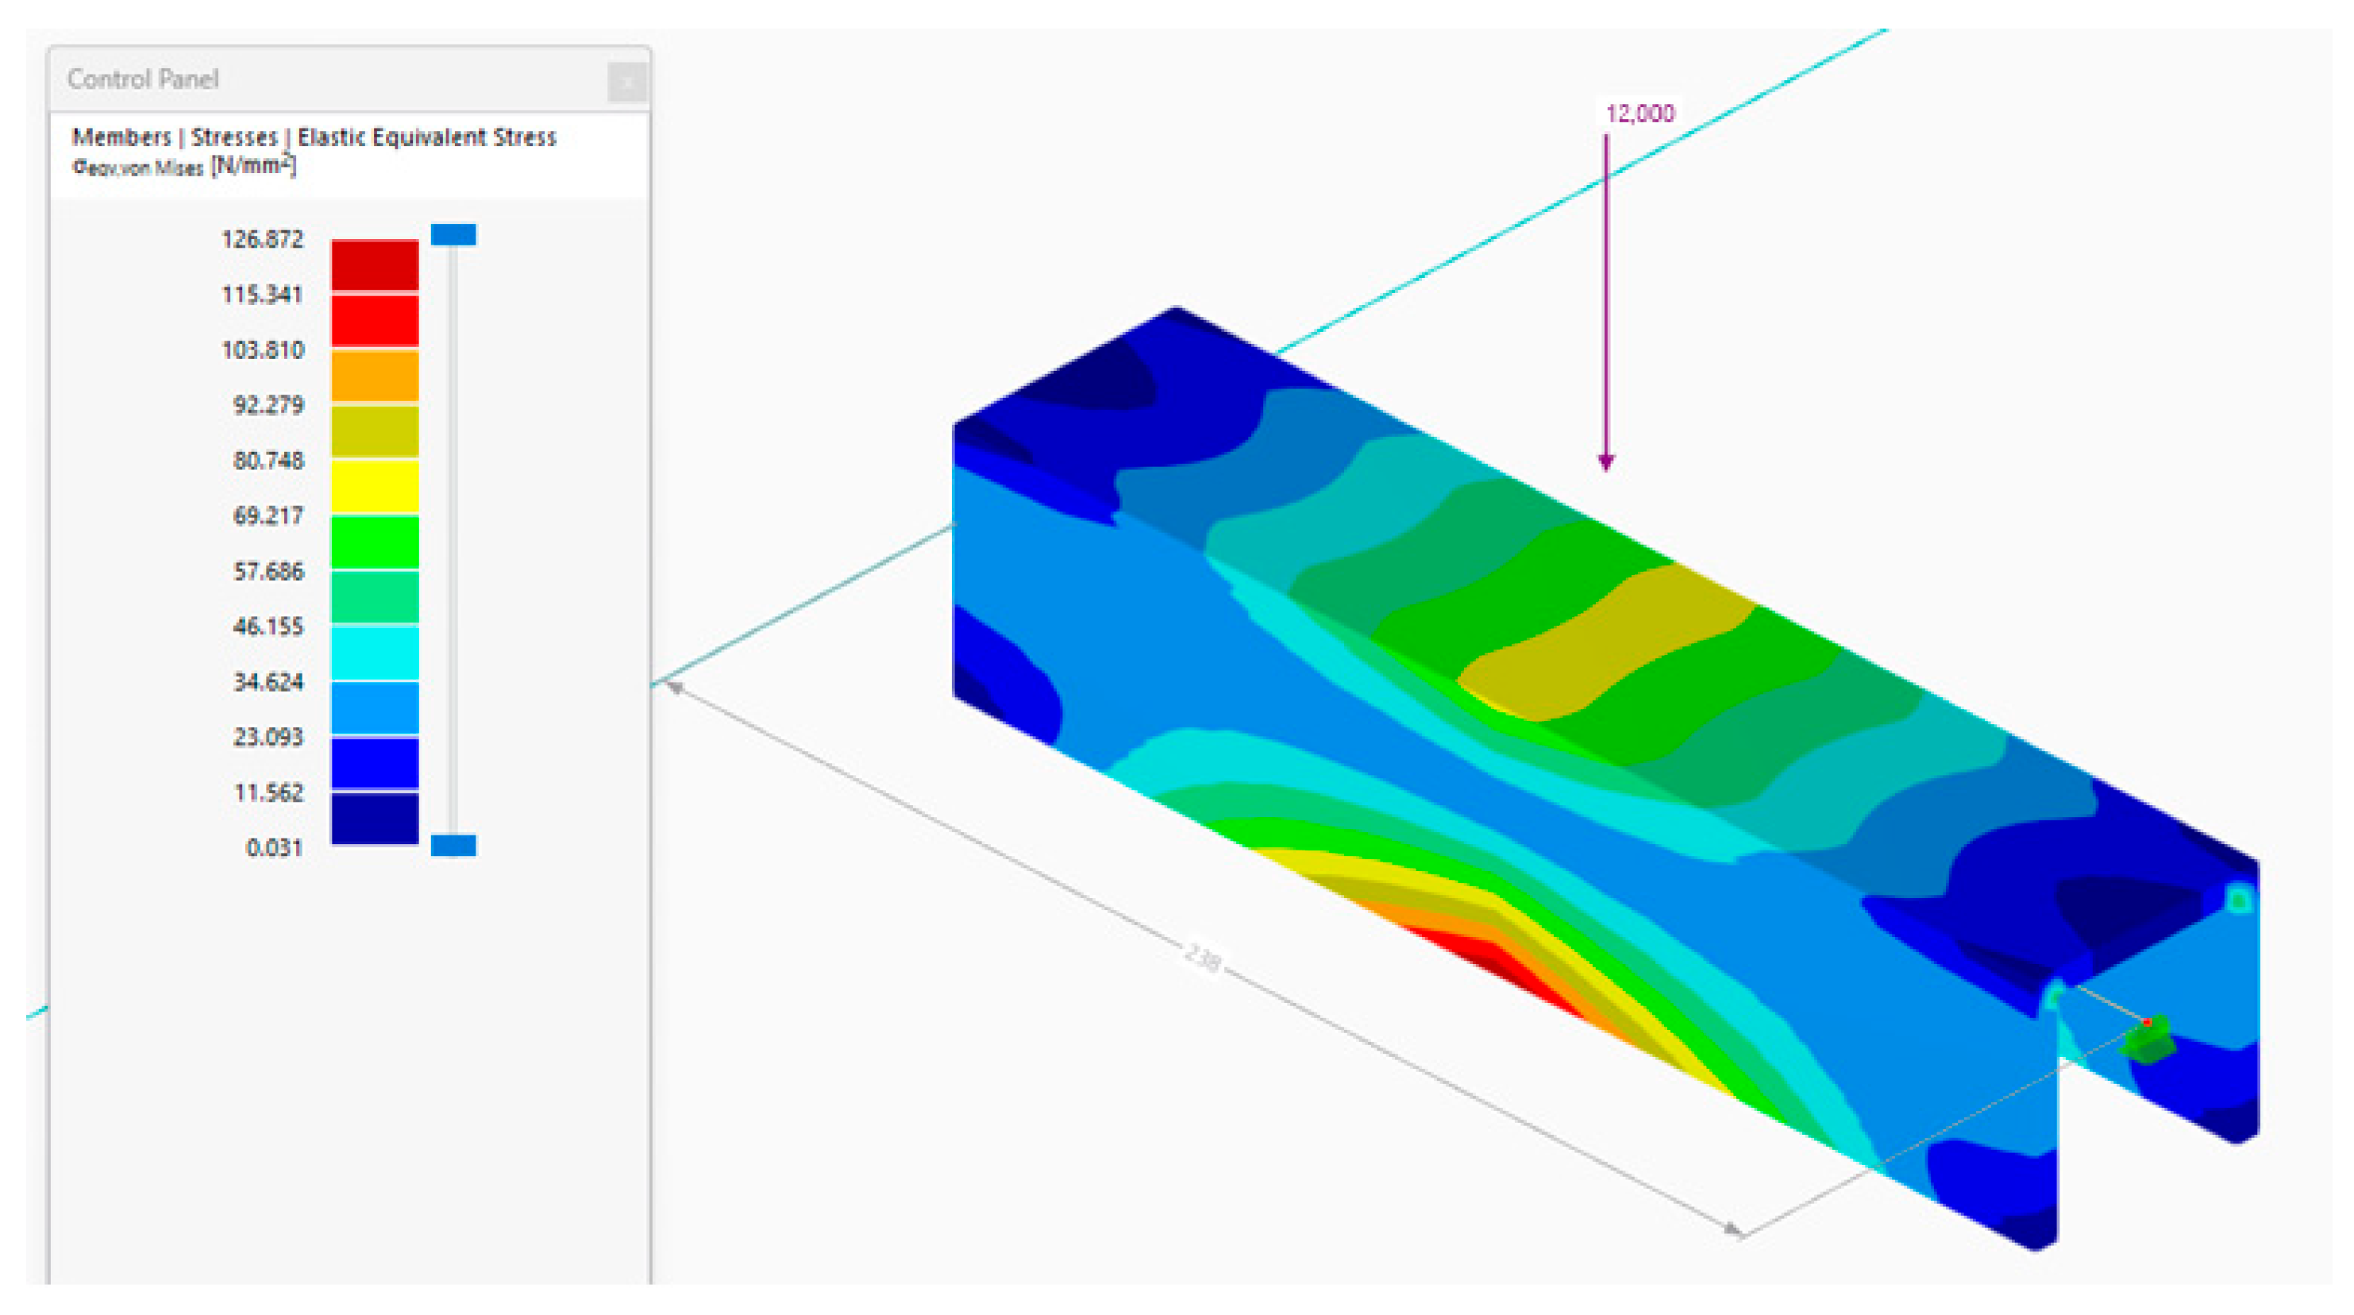
Task: Select the navy 11.562 color swatch
Action: [375, 818]
